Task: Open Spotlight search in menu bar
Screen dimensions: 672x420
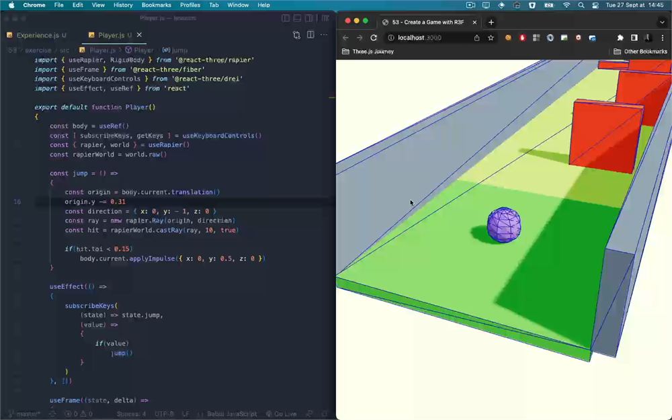Action: 581,5
